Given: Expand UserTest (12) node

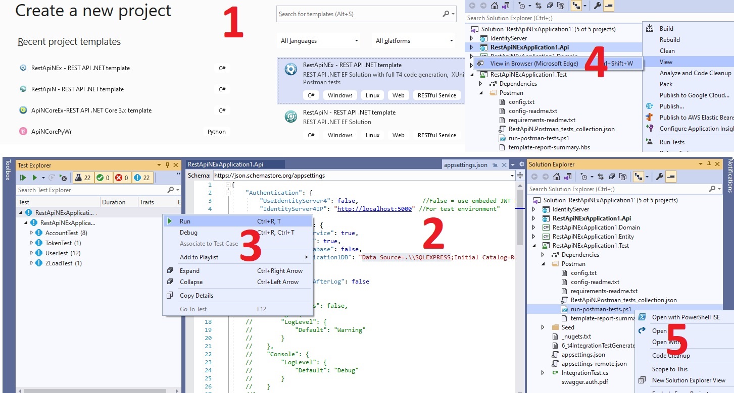Looking at the screenshot, I should 32,253.
